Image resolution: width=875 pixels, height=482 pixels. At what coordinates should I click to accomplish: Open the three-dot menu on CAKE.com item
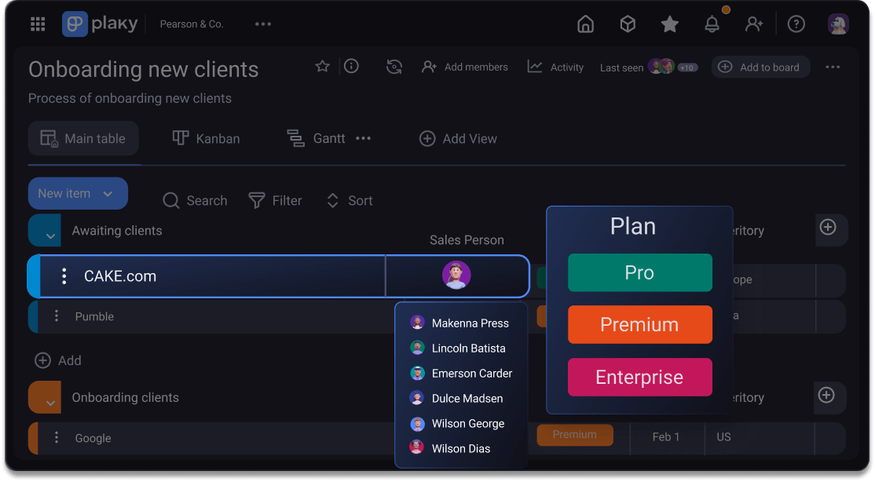pos(64,276)
